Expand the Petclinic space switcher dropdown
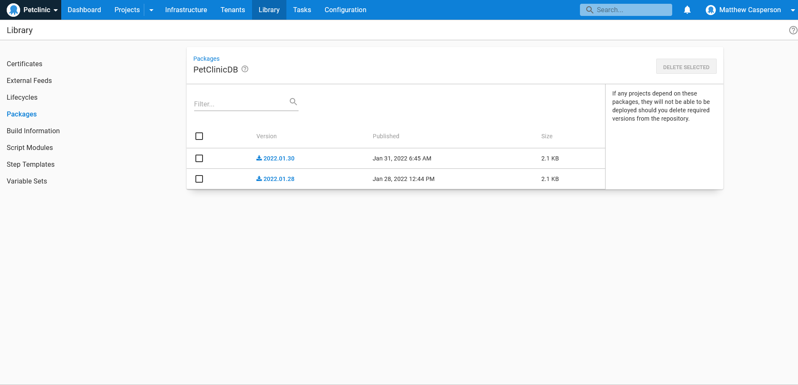 (56, 10)
